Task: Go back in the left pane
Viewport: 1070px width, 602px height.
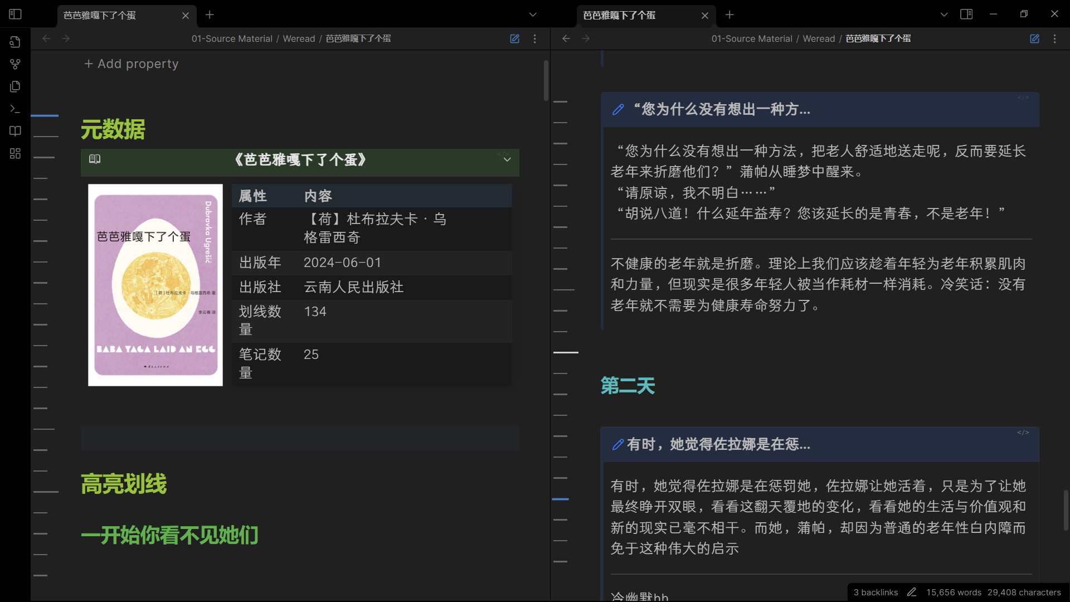Action: tap(46, 38)
